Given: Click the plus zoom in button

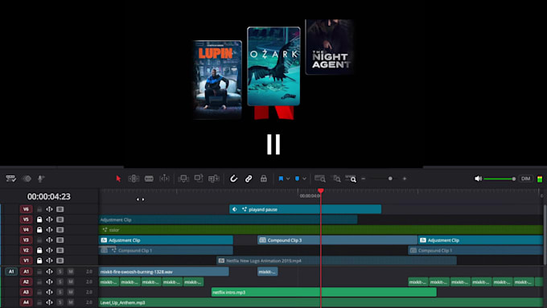Looking at the screenshot, I should click(405, 179).
